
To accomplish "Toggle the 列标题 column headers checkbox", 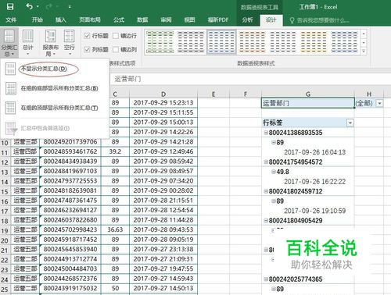I will pyautogui.click(x=87, y=49).
